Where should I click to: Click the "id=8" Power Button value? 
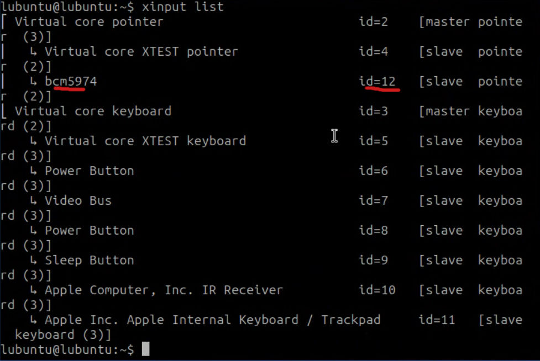coord(373,231)
